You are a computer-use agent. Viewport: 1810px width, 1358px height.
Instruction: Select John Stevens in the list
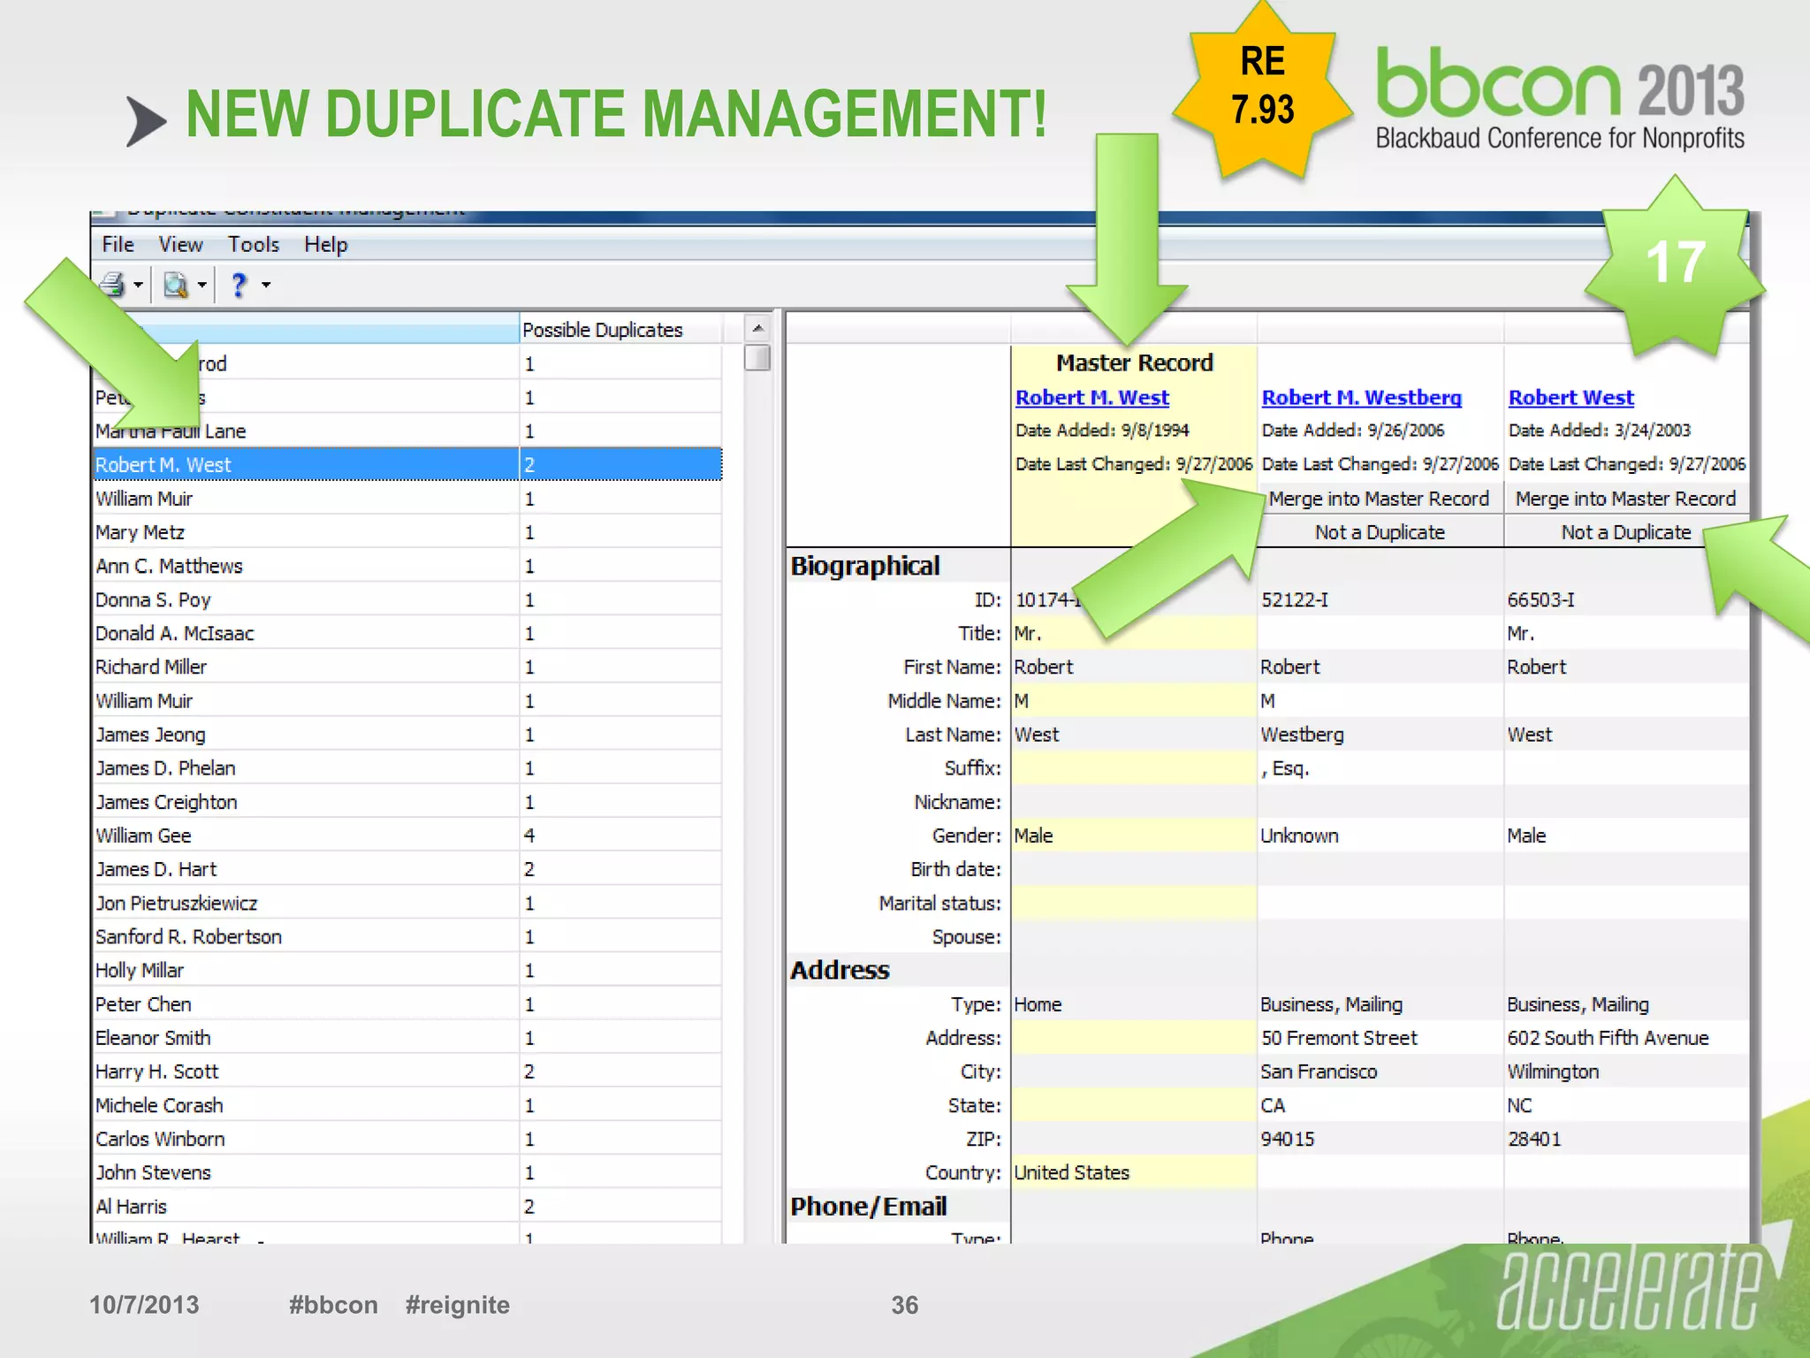[408, 1172]
